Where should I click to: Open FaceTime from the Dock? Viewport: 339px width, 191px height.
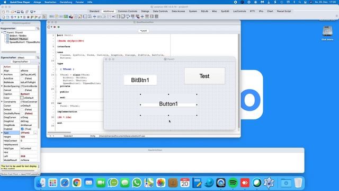pos(101,183)
